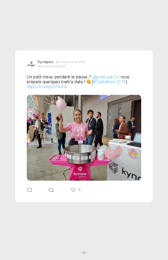The image size is (168, 260).
Task: Click the @KynapseDigital handle
Action: pos(51,66)
